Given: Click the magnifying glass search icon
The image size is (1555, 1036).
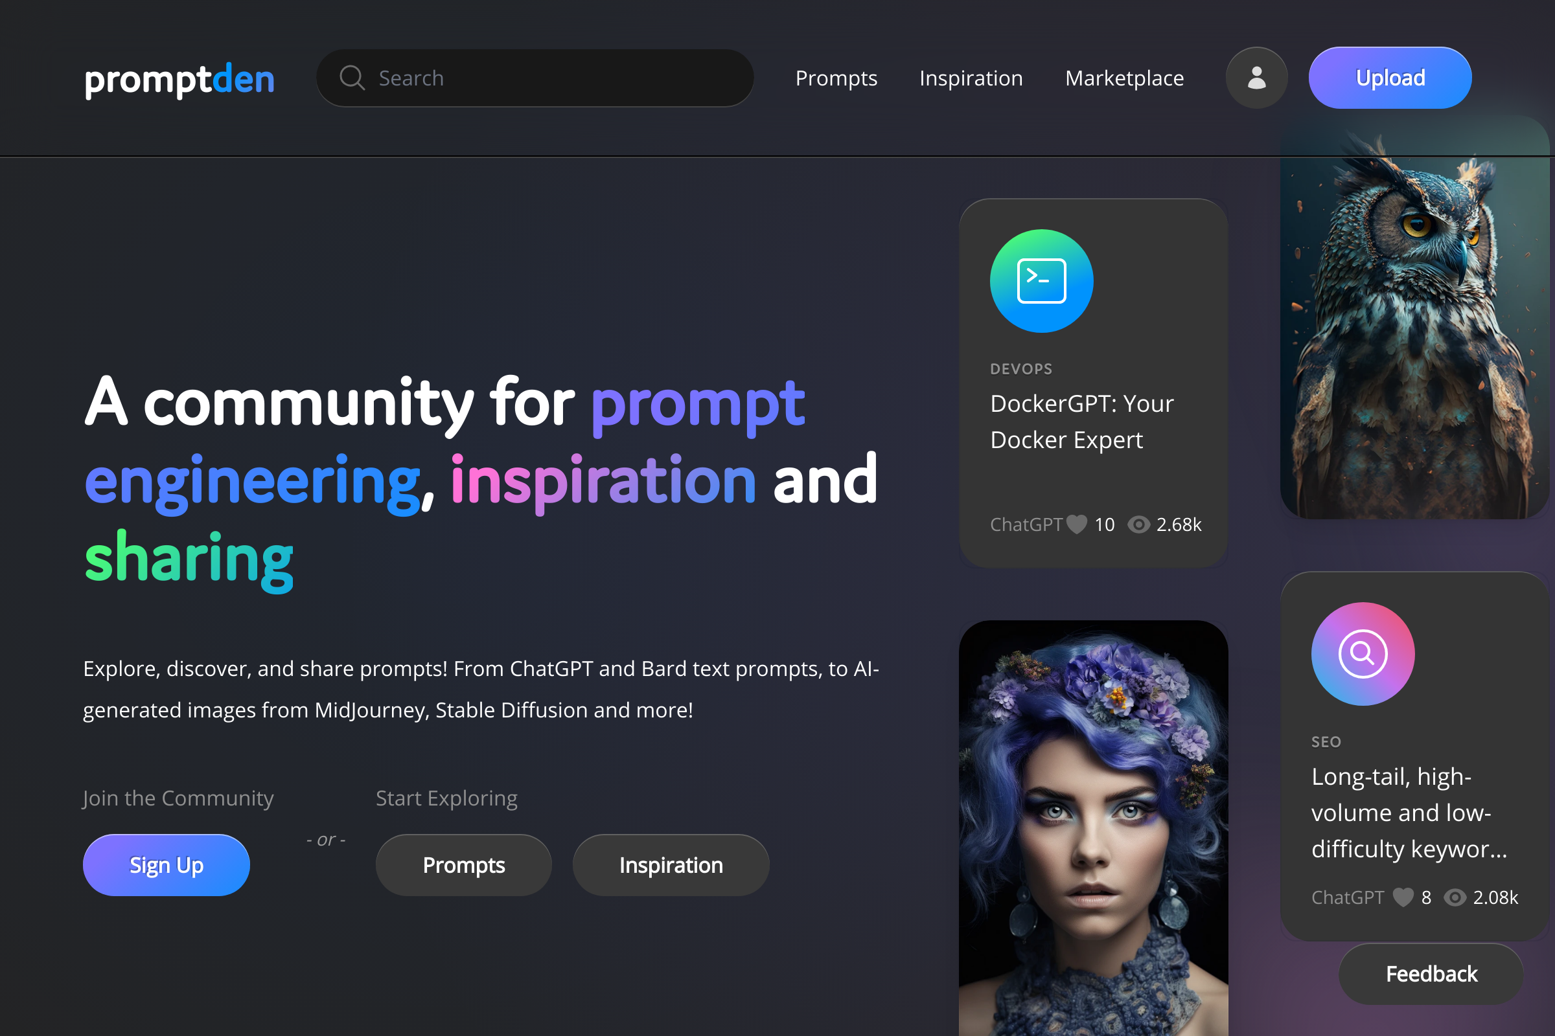Looking at the screenshot, I should (x=352, y=78).
